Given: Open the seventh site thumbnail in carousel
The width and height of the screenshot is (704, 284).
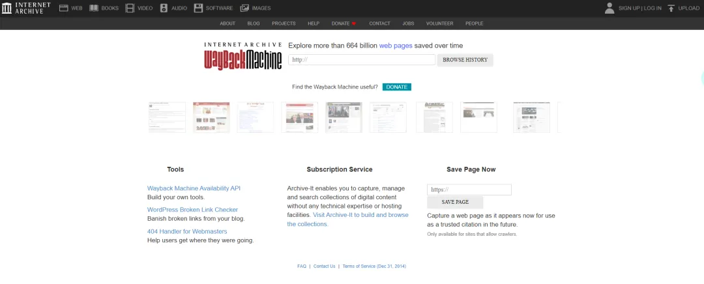Looking at the screenshot, I should tap(434, 117).
